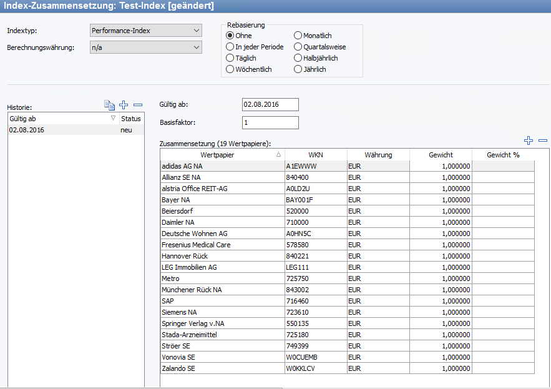Viewport: 551px width, 389px height.
Task: Toggle sort arrow in Gültig ab header
Action: point(113,118)
